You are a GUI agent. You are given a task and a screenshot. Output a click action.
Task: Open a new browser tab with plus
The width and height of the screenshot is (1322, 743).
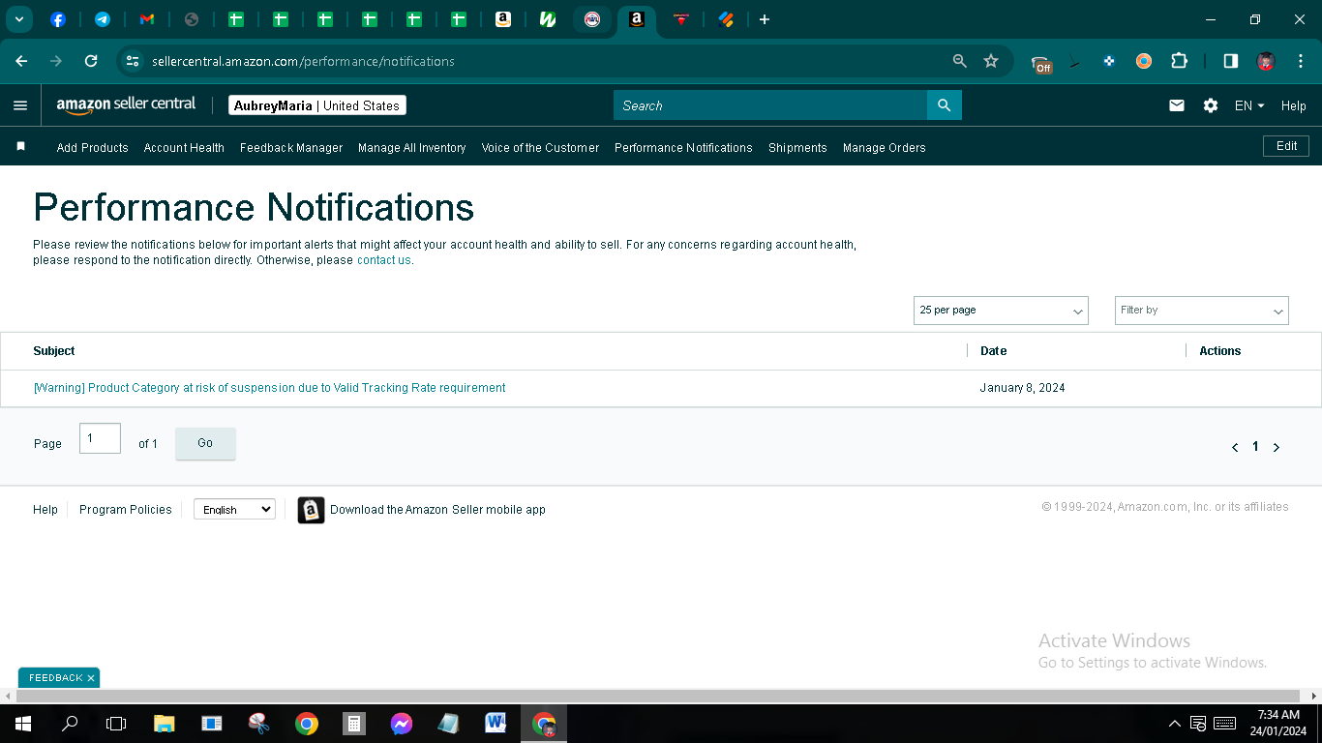(x=765, y=19)
